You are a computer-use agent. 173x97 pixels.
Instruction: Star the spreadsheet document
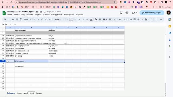pos(37,12)
